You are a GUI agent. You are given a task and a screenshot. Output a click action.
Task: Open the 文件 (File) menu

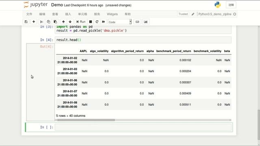29,14
